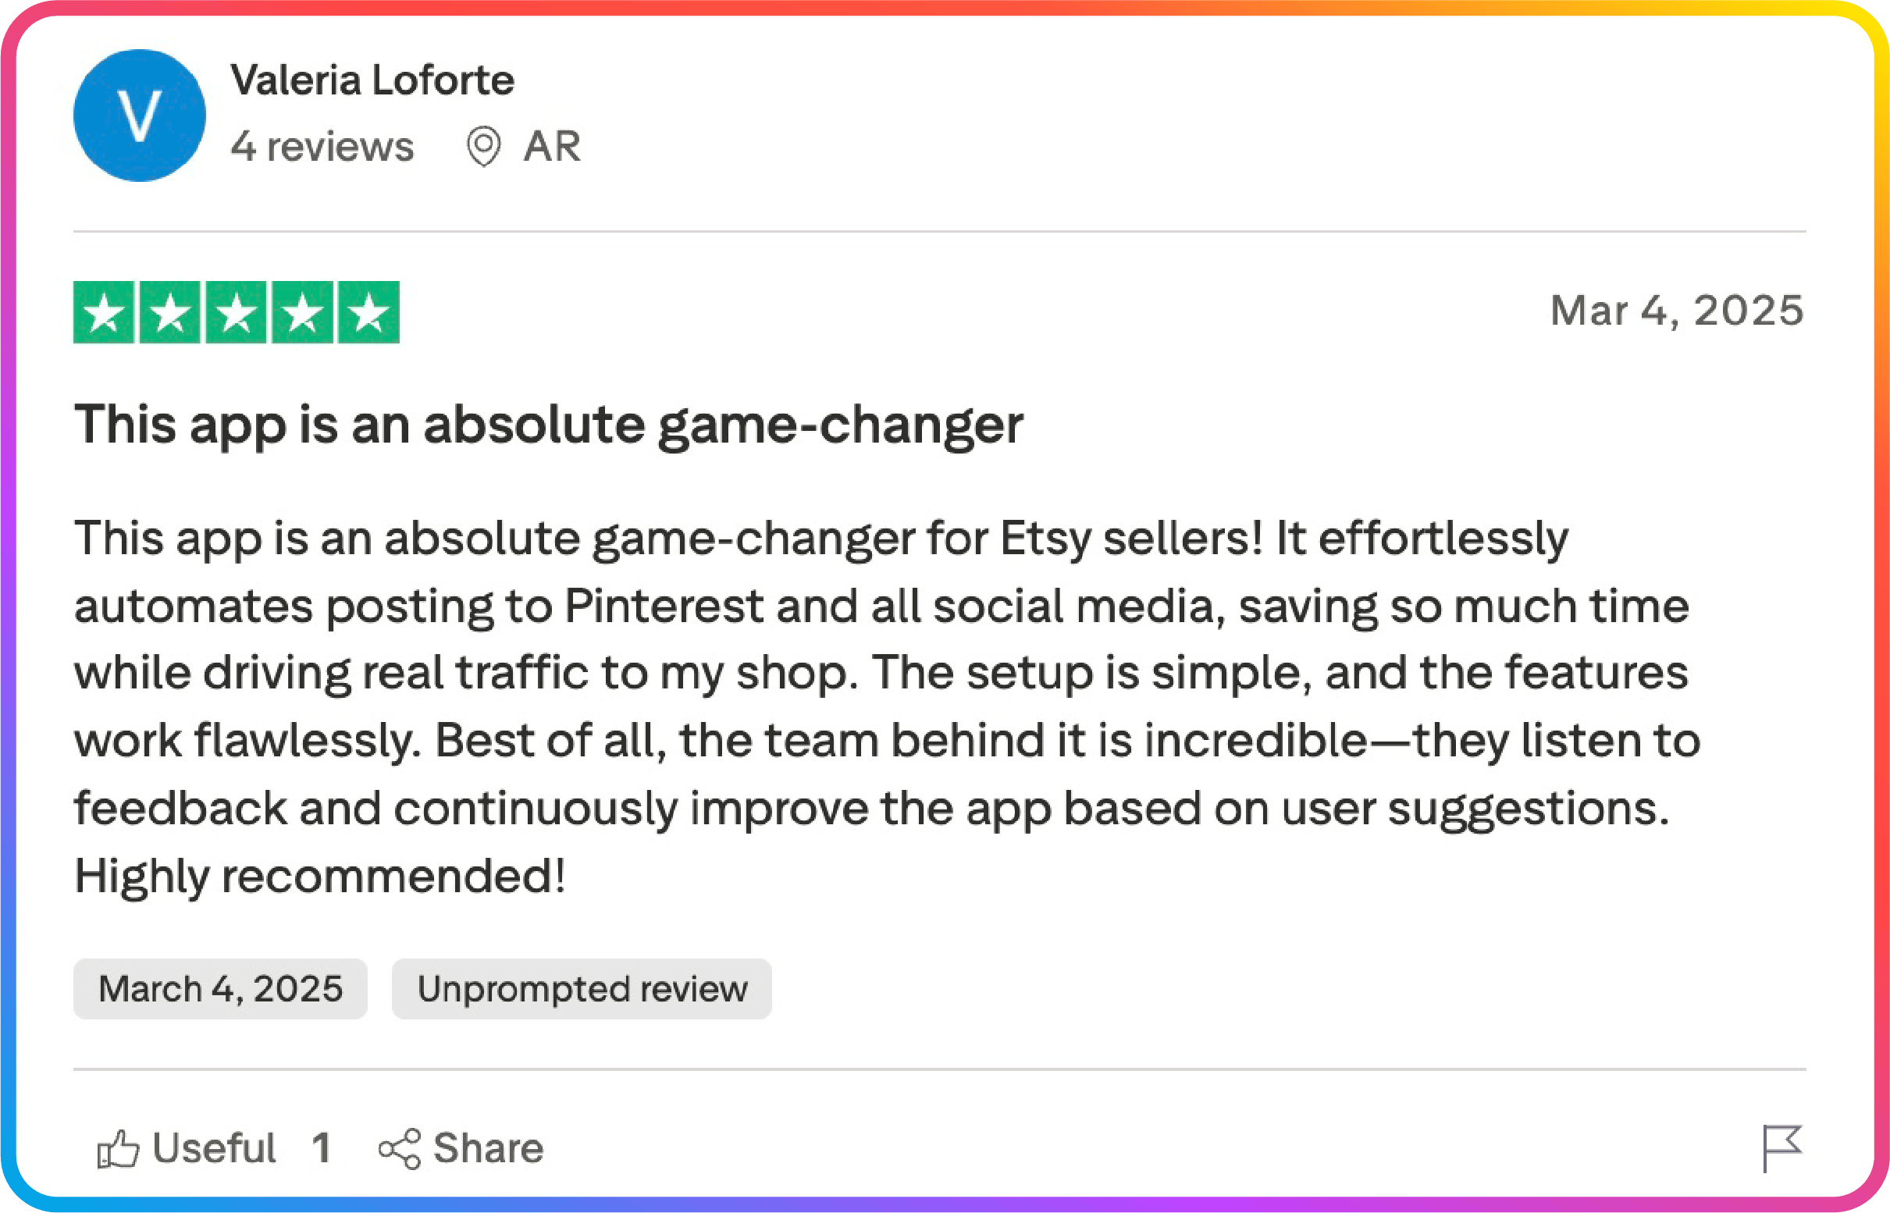Click the location pin icon
Image resolution: width=1890 pixels, height=1213 pixels.
pyautogui.click(x=483, y=147)
